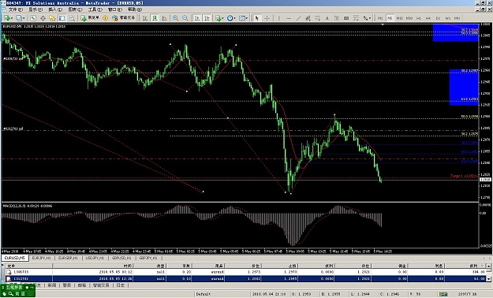Image resolution: width=493 pixels, height=298 pixels.
Task: Select the Fibonacci Retracement tool
Action: tap(318, 18)
